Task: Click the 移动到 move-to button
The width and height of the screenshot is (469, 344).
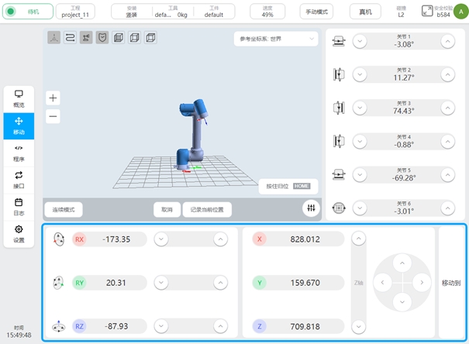Action: point(452,284)
